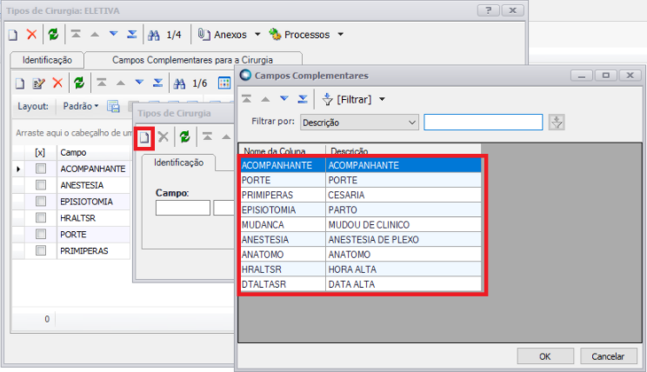647x372 pixels.
Task: Click edit pencil icon in grid toolbar
Action: [x=39, y=83]
